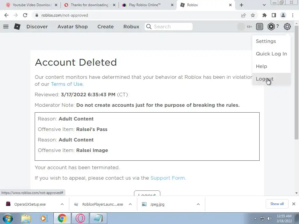
Task: Close the downloads bar
Action: (294, 204)
